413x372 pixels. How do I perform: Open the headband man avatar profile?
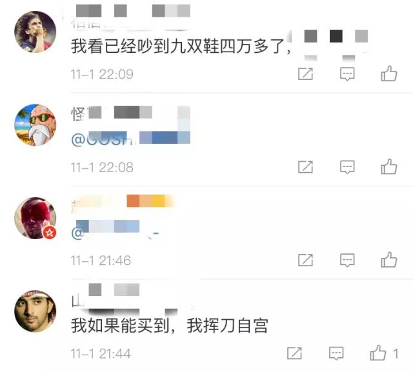(35, 311)
